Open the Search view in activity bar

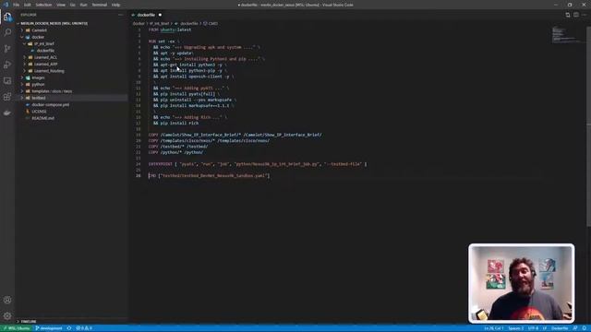click(7, 32)
